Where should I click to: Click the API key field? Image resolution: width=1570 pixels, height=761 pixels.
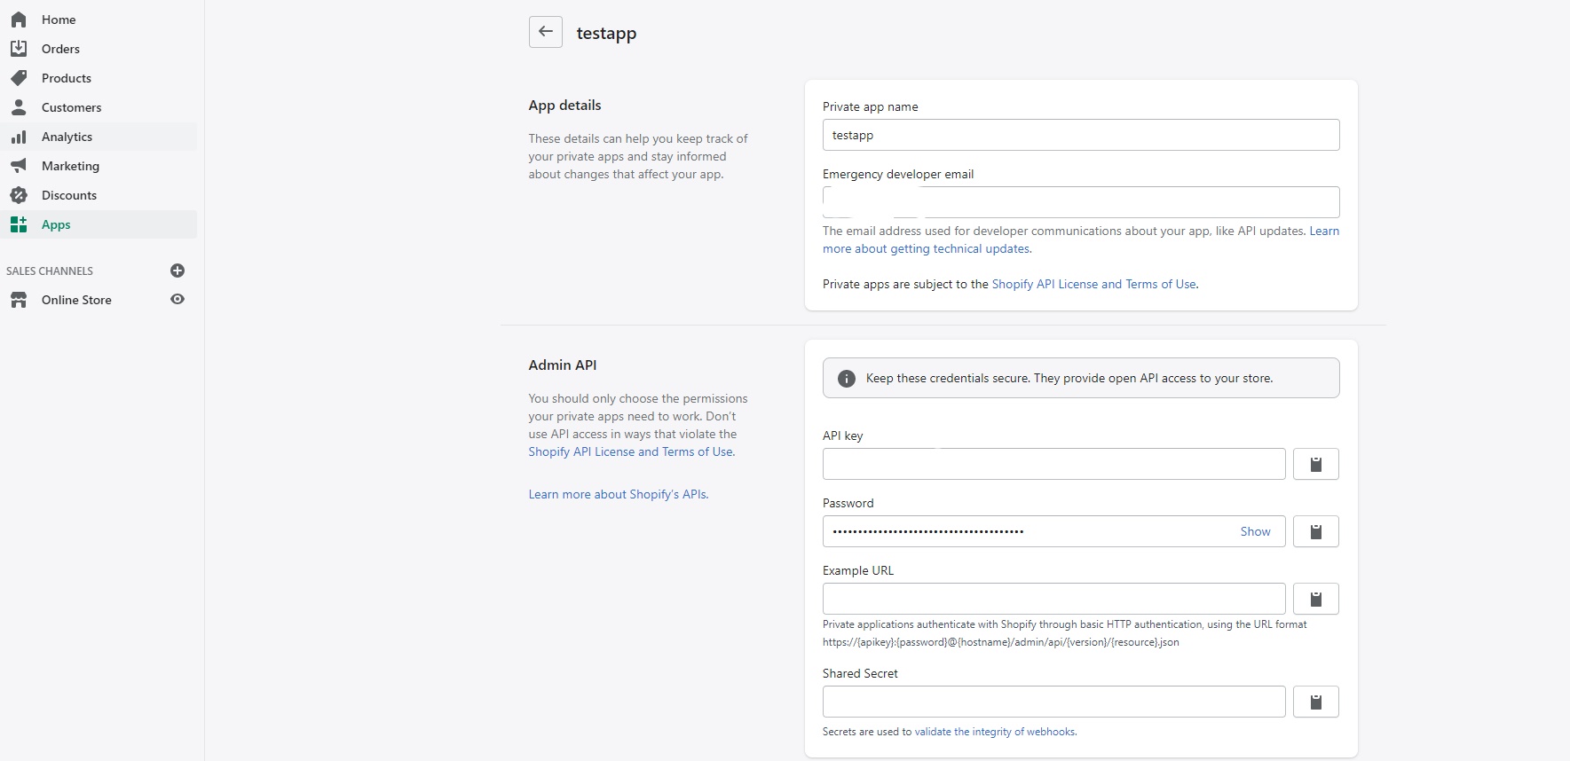[x=1053, y=464]
